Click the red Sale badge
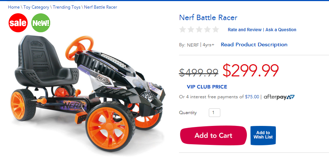The image size is (329, 160). tap(18, 23)
